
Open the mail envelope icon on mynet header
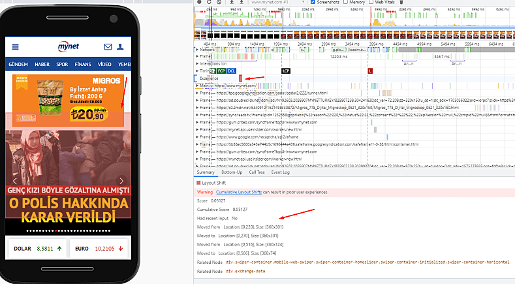[108, 47]
